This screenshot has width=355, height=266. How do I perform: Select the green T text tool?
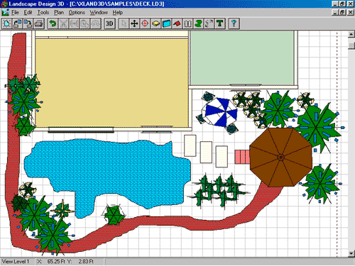click(x=220, y=23)
